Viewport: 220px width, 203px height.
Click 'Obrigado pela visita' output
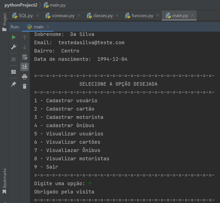point(64,192)
